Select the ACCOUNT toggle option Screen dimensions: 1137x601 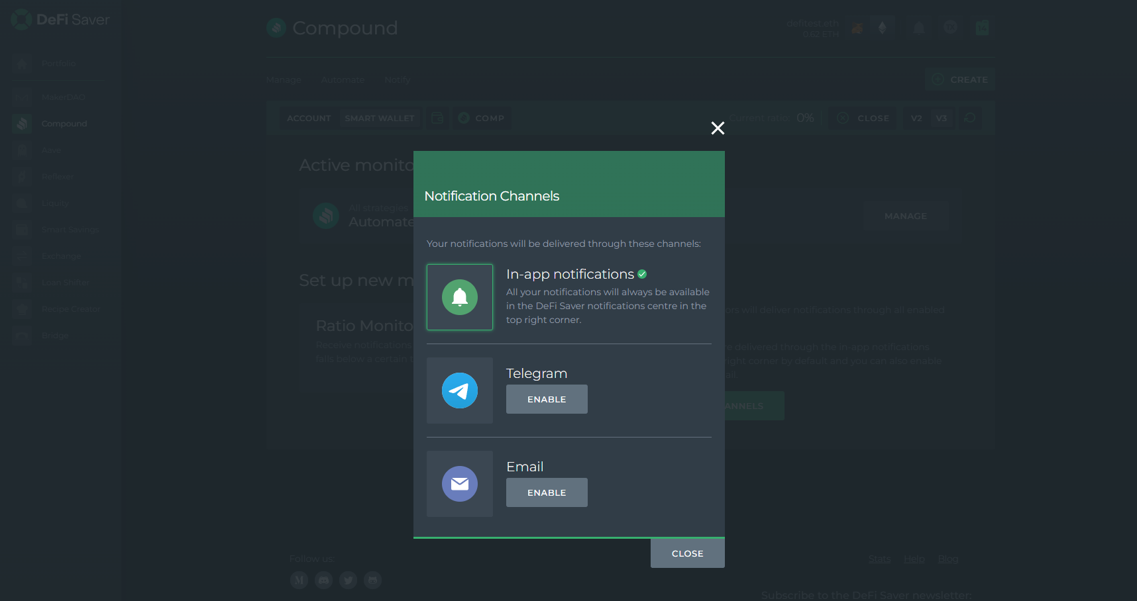(x=309, y=118)
